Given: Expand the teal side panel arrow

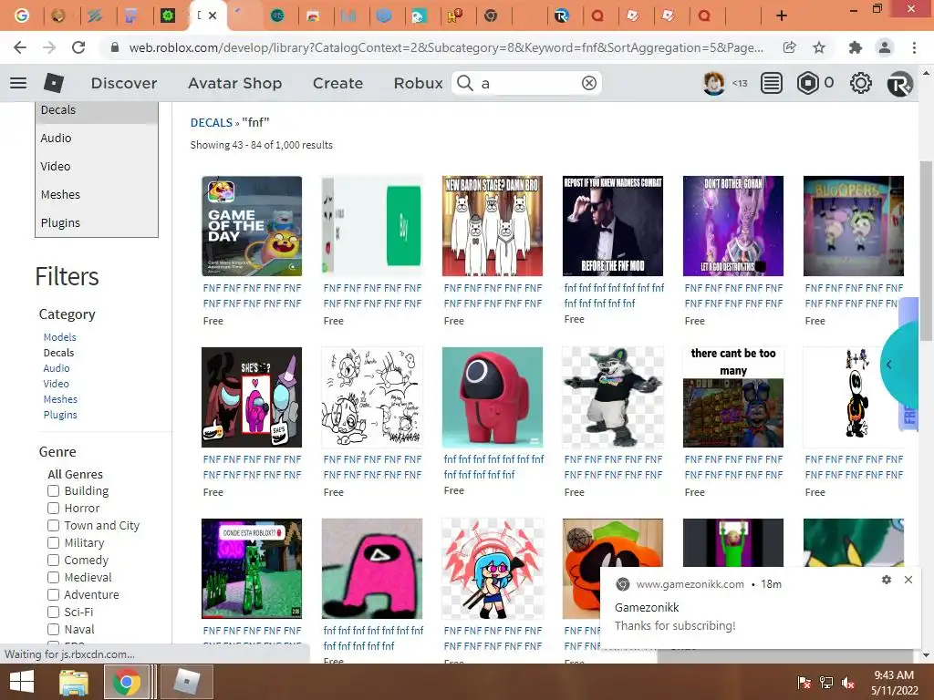Looking at the screenshot, I should pyautogui.click(x=888, y=365).
